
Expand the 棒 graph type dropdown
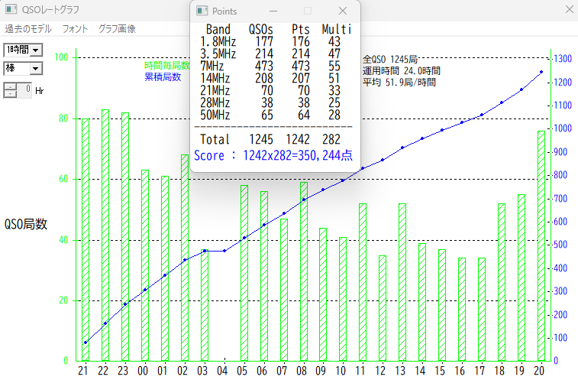coord(36,69)
